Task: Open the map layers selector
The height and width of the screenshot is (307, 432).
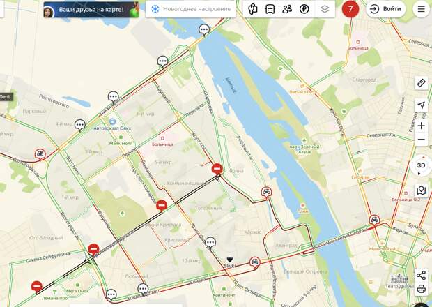Action: (x=325, y=9)
